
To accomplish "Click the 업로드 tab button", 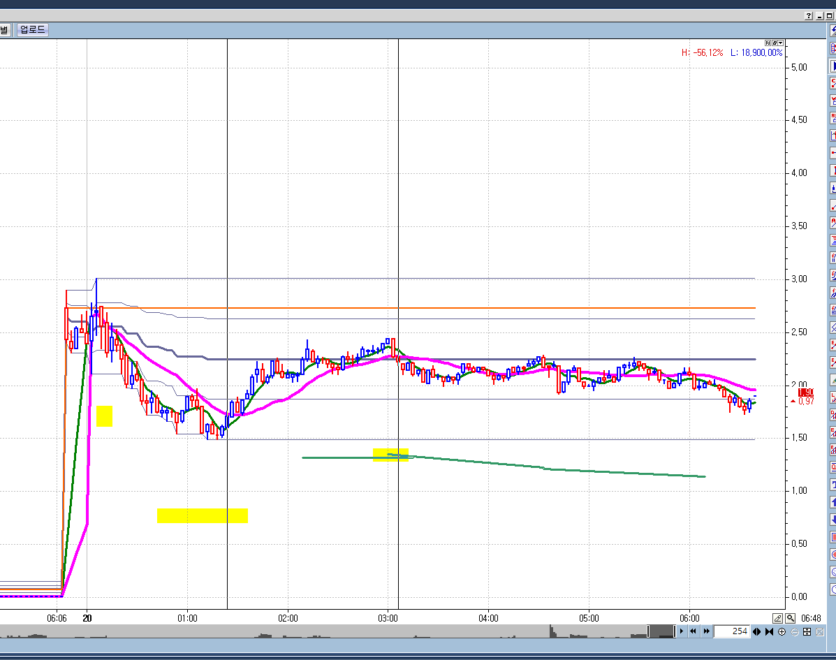I will pos(33,29).
